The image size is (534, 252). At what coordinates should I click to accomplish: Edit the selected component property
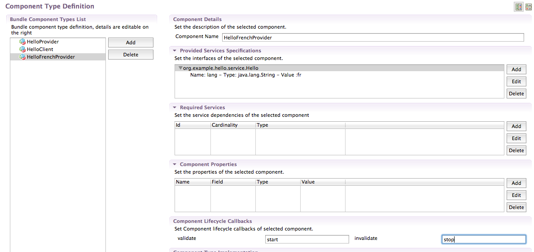point(516,195)
